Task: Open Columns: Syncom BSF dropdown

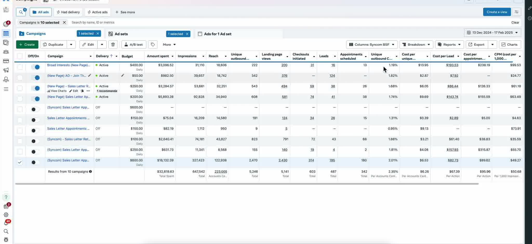Action: [x=372, y=45]
